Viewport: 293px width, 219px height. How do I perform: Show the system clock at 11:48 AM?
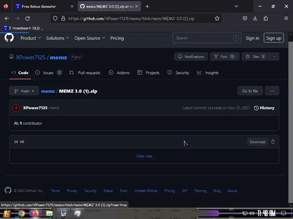[x=266, y=213]
